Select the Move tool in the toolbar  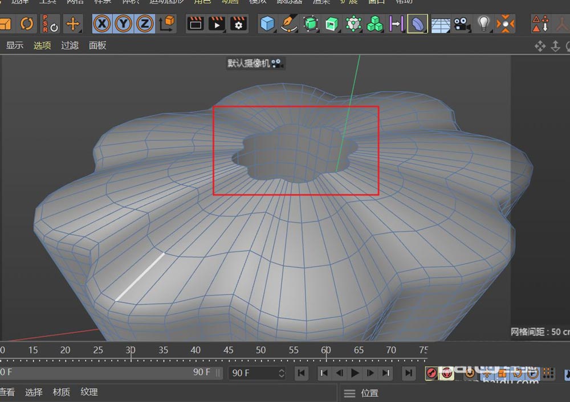[73, 24]
